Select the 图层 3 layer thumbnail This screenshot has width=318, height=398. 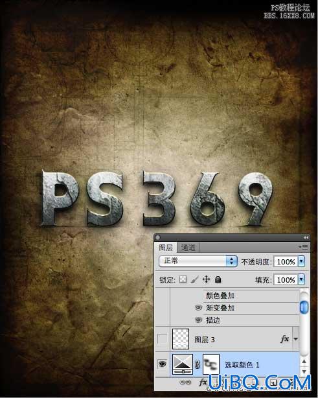[x=181, y=339]
